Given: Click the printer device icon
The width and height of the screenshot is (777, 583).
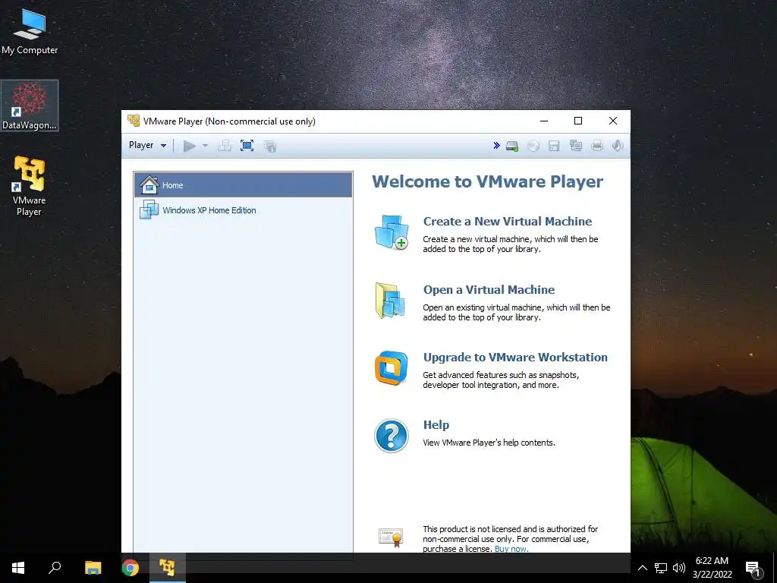Looking at the screenshot, I should click(597, 146).
